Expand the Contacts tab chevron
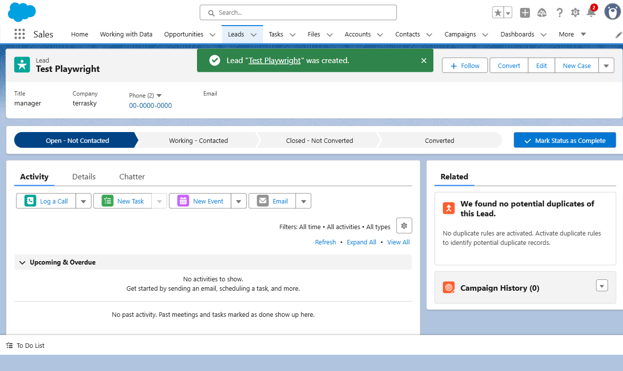The width and height of the screenshot is (623, 371). (x=429, y=34)
